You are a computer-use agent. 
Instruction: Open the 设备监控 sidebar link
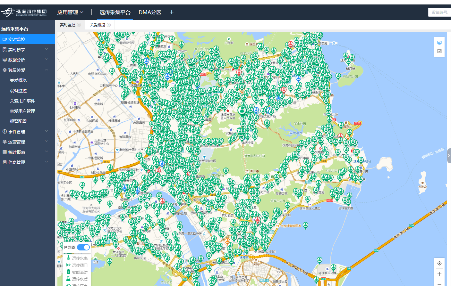[x=18, y=91]
